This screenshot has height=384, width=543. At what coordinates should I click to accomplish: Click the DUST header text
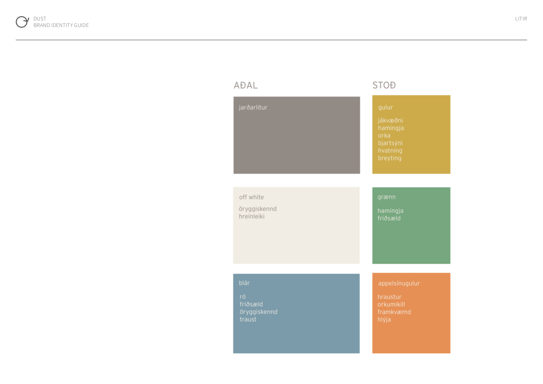click(x=40, y=19)
